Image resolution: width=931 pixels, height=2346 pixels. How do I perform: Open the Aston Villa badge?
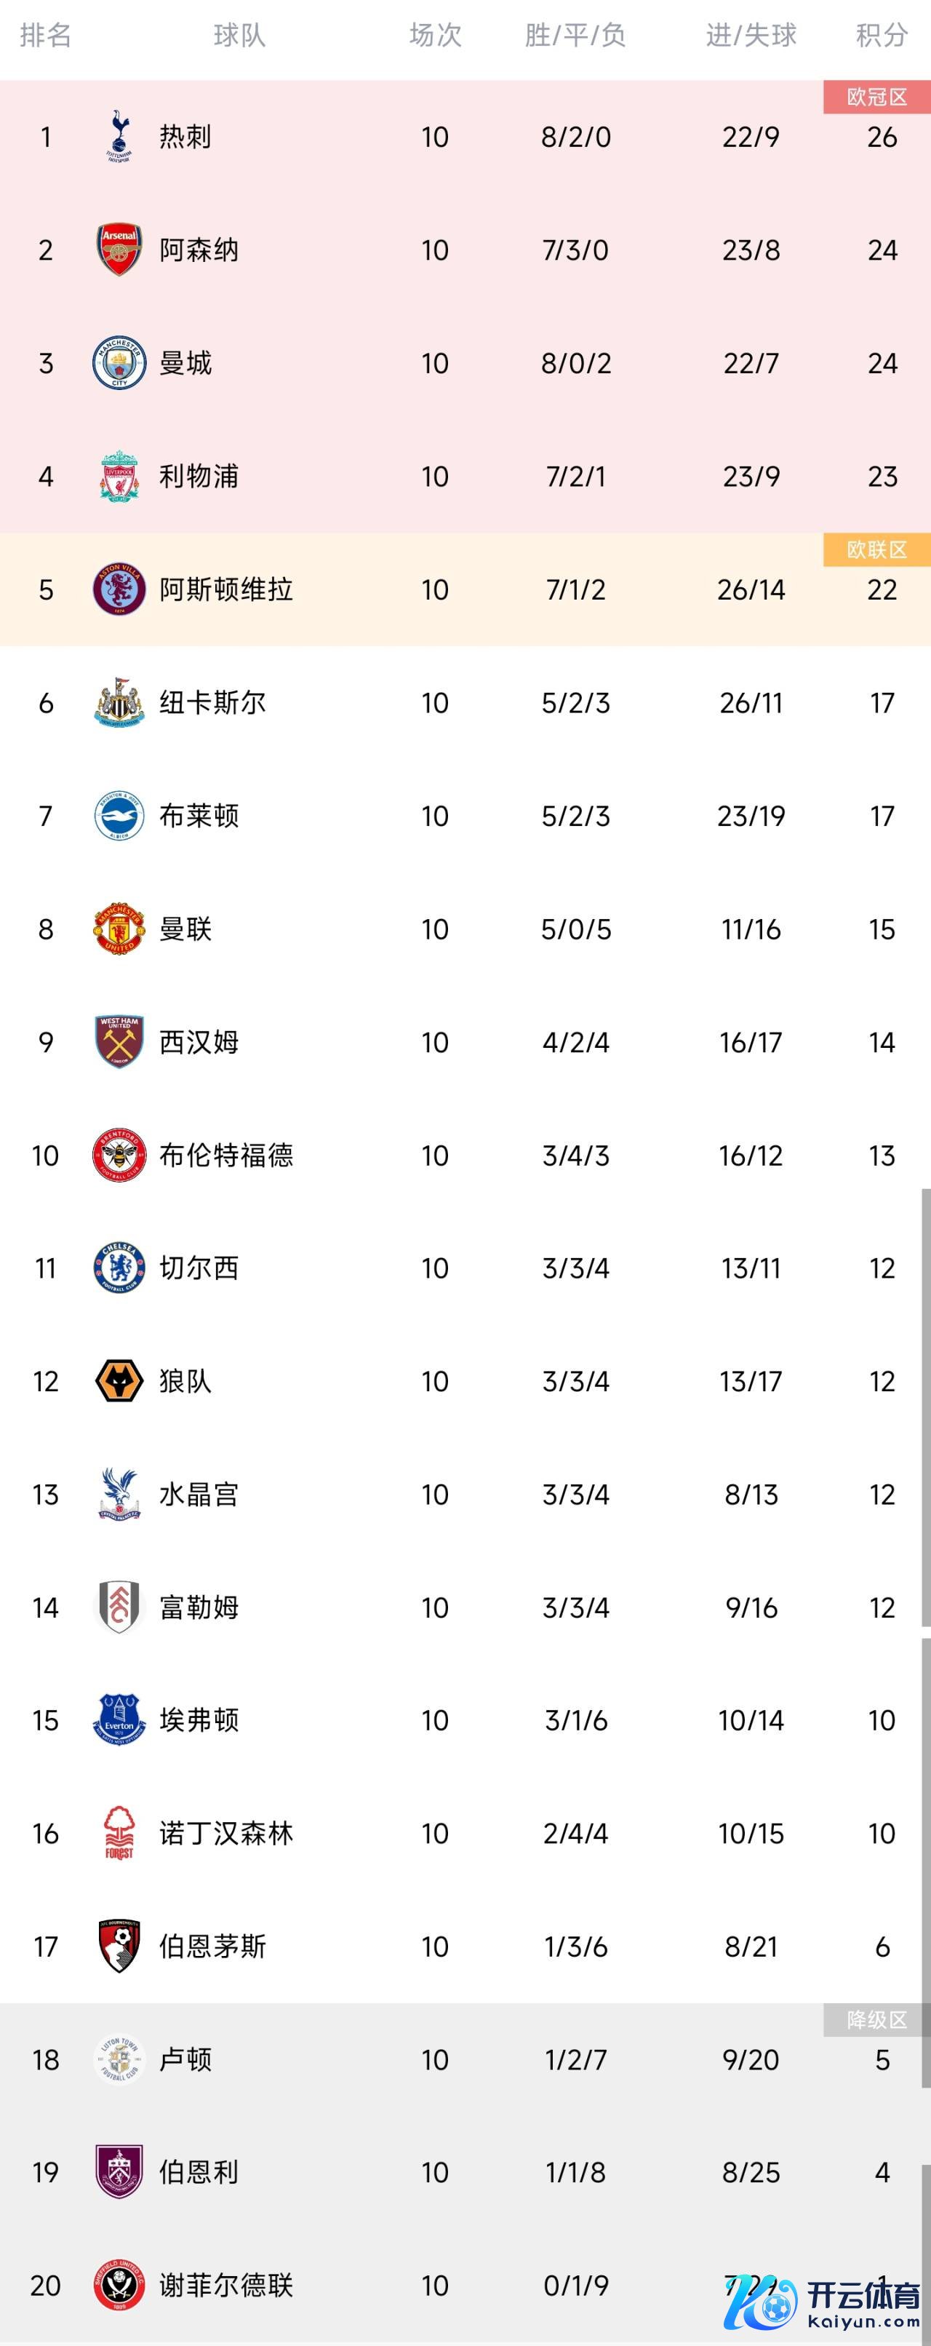119,589
